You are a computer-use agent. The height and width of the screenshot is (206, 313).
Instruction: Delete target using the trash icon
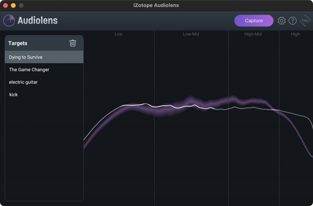coord(73,43)
